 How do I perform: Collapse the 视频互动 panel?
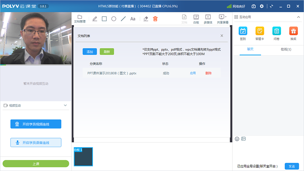[x=65, y=106]
